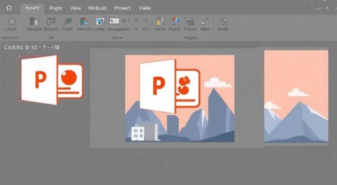Screen dimensions: 337x185
Task: Open the Fraces pictures icon
Action: click(x=190, y=22)
